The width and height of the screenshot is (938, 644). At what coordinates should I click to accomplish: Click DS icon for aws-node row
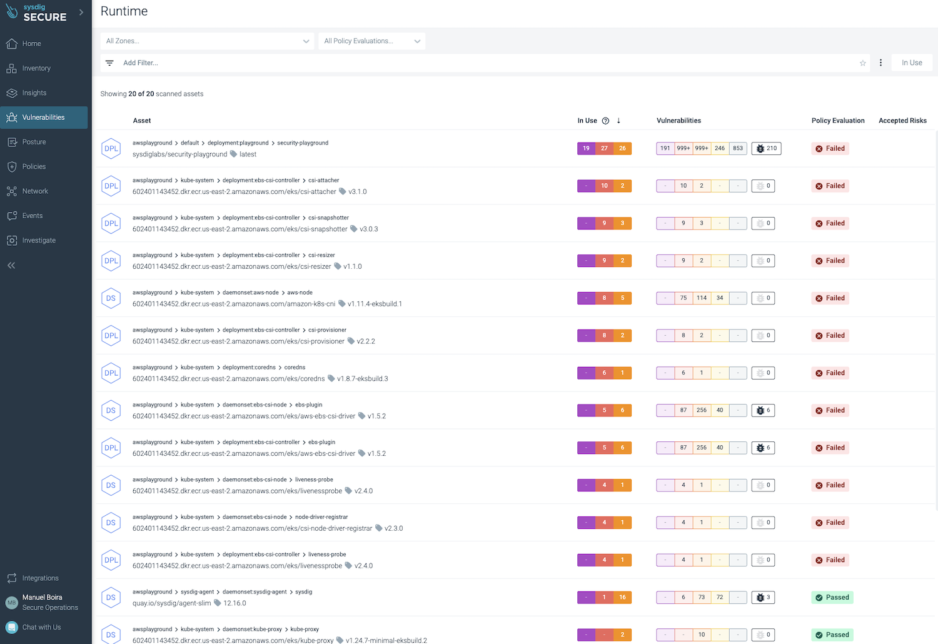point(111,298)
